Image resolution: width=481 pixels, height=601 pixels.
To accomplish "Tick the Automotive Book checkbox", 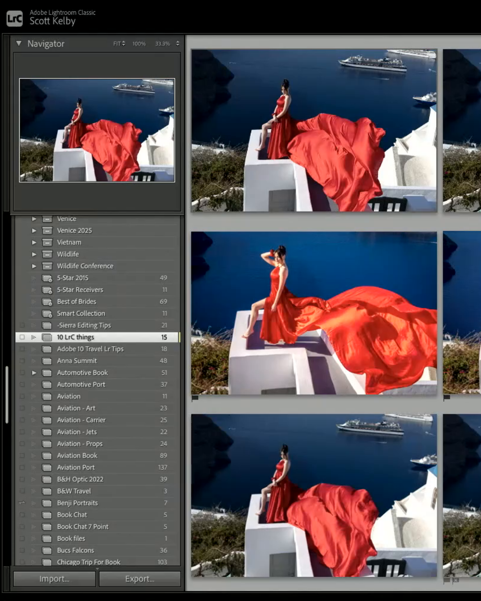I will 22,373.
